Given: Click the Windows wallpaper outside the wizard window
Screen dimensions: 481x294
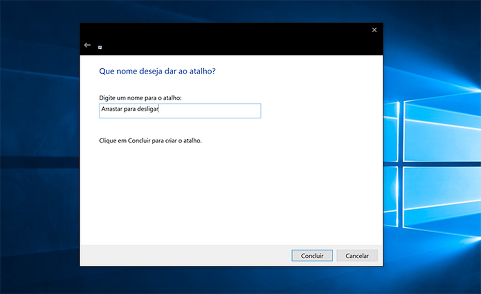Looking at the screenshot, I should pos(38,144).
